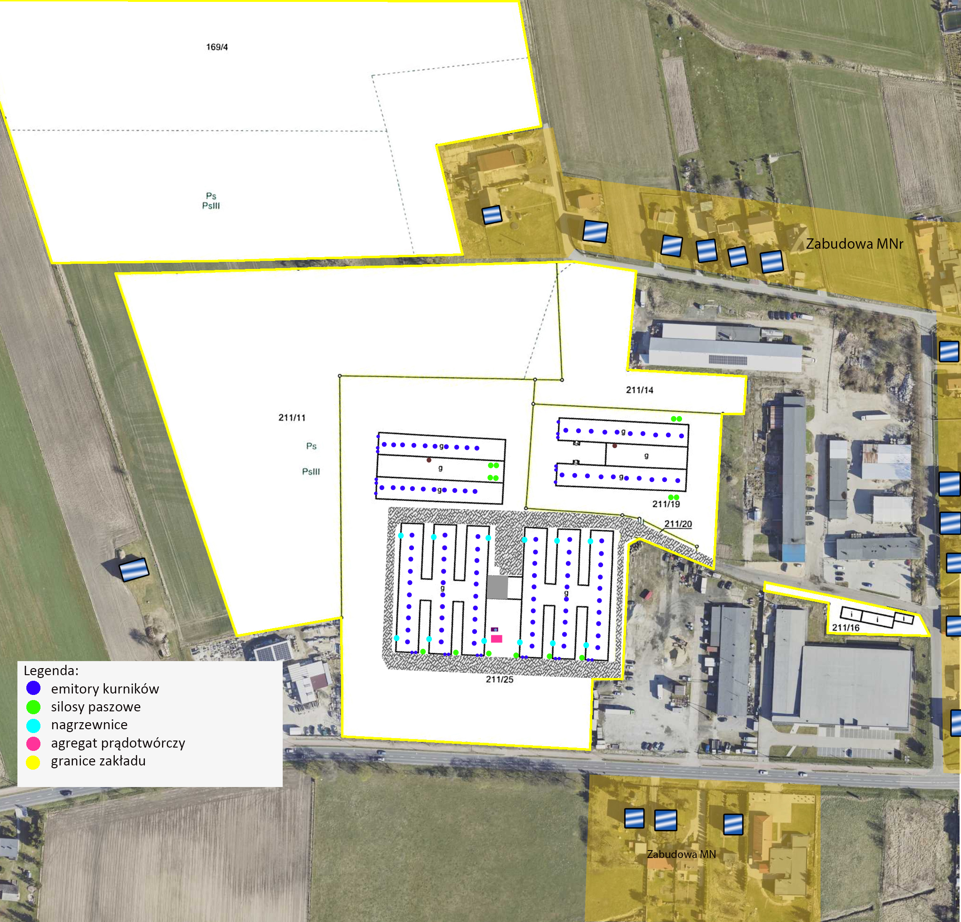Click the Zabudowa MNr label
This screenshot has width=961, height=922.
(854, 244)
